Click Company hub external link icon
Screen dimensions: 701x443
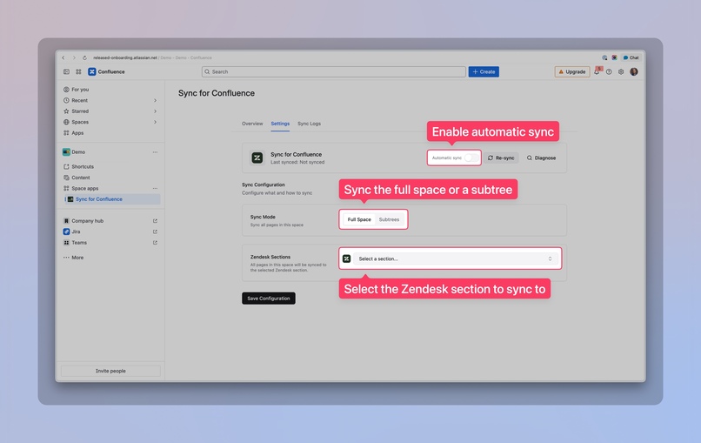click(155, 220)
